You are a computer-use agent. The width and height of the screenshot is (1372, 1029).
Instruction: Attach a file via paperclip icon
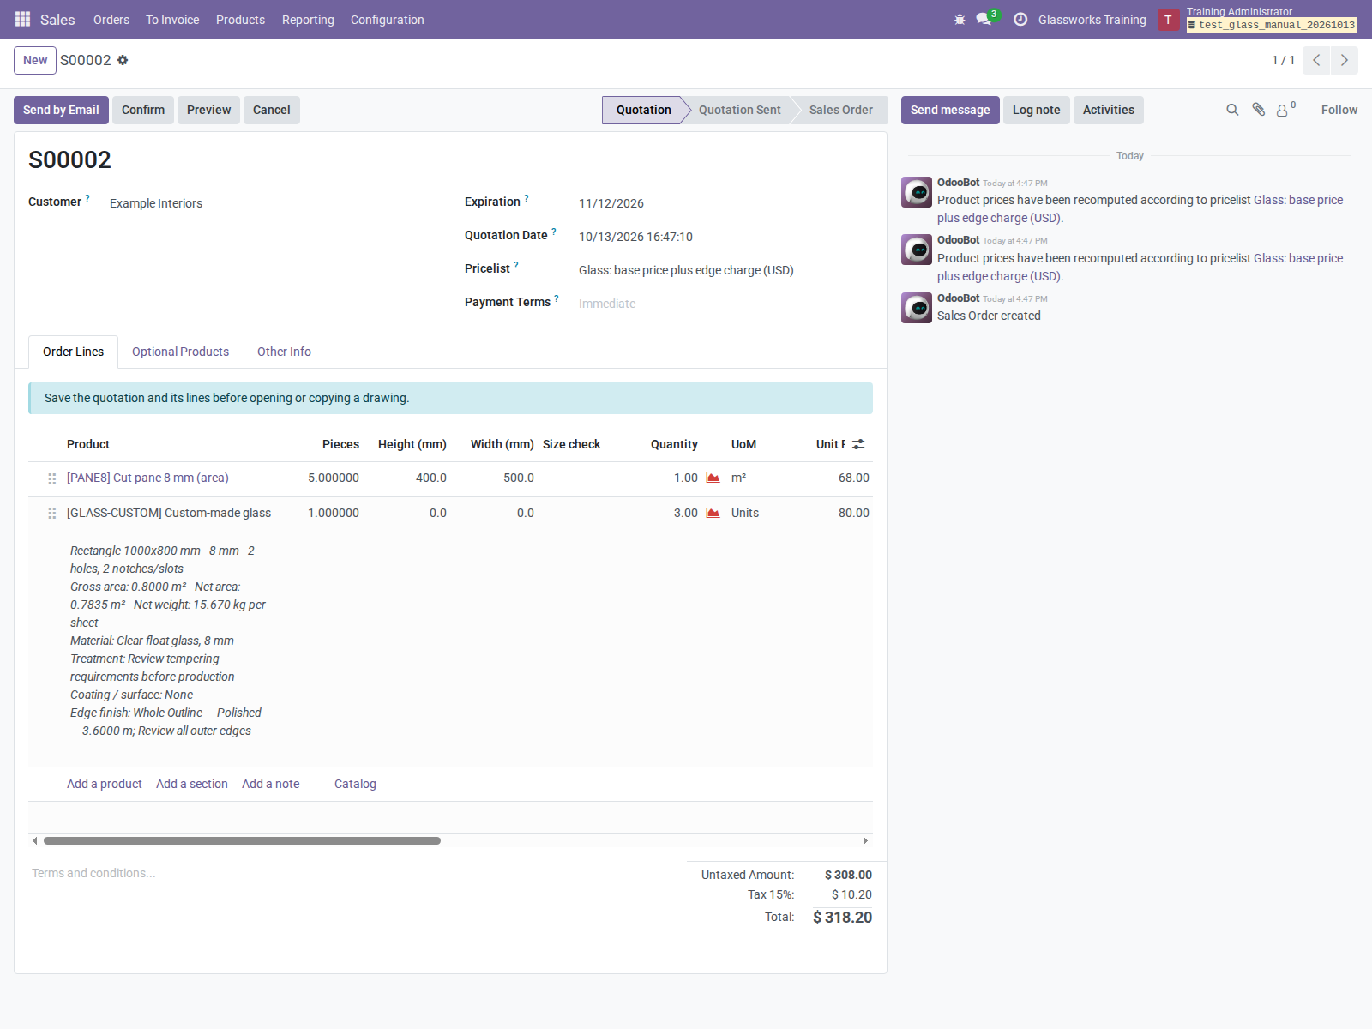pyautogui.click(x=1259, y=110)
